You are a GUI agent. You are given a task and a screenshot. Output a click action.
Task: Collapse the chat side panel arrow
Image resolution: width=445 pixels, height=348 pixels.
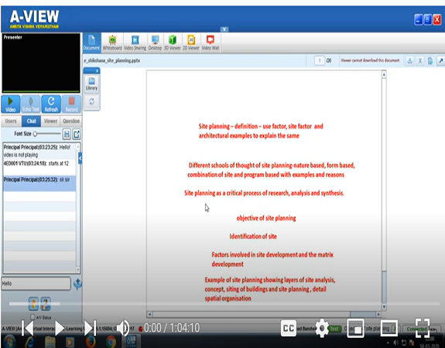coord(80,159)
